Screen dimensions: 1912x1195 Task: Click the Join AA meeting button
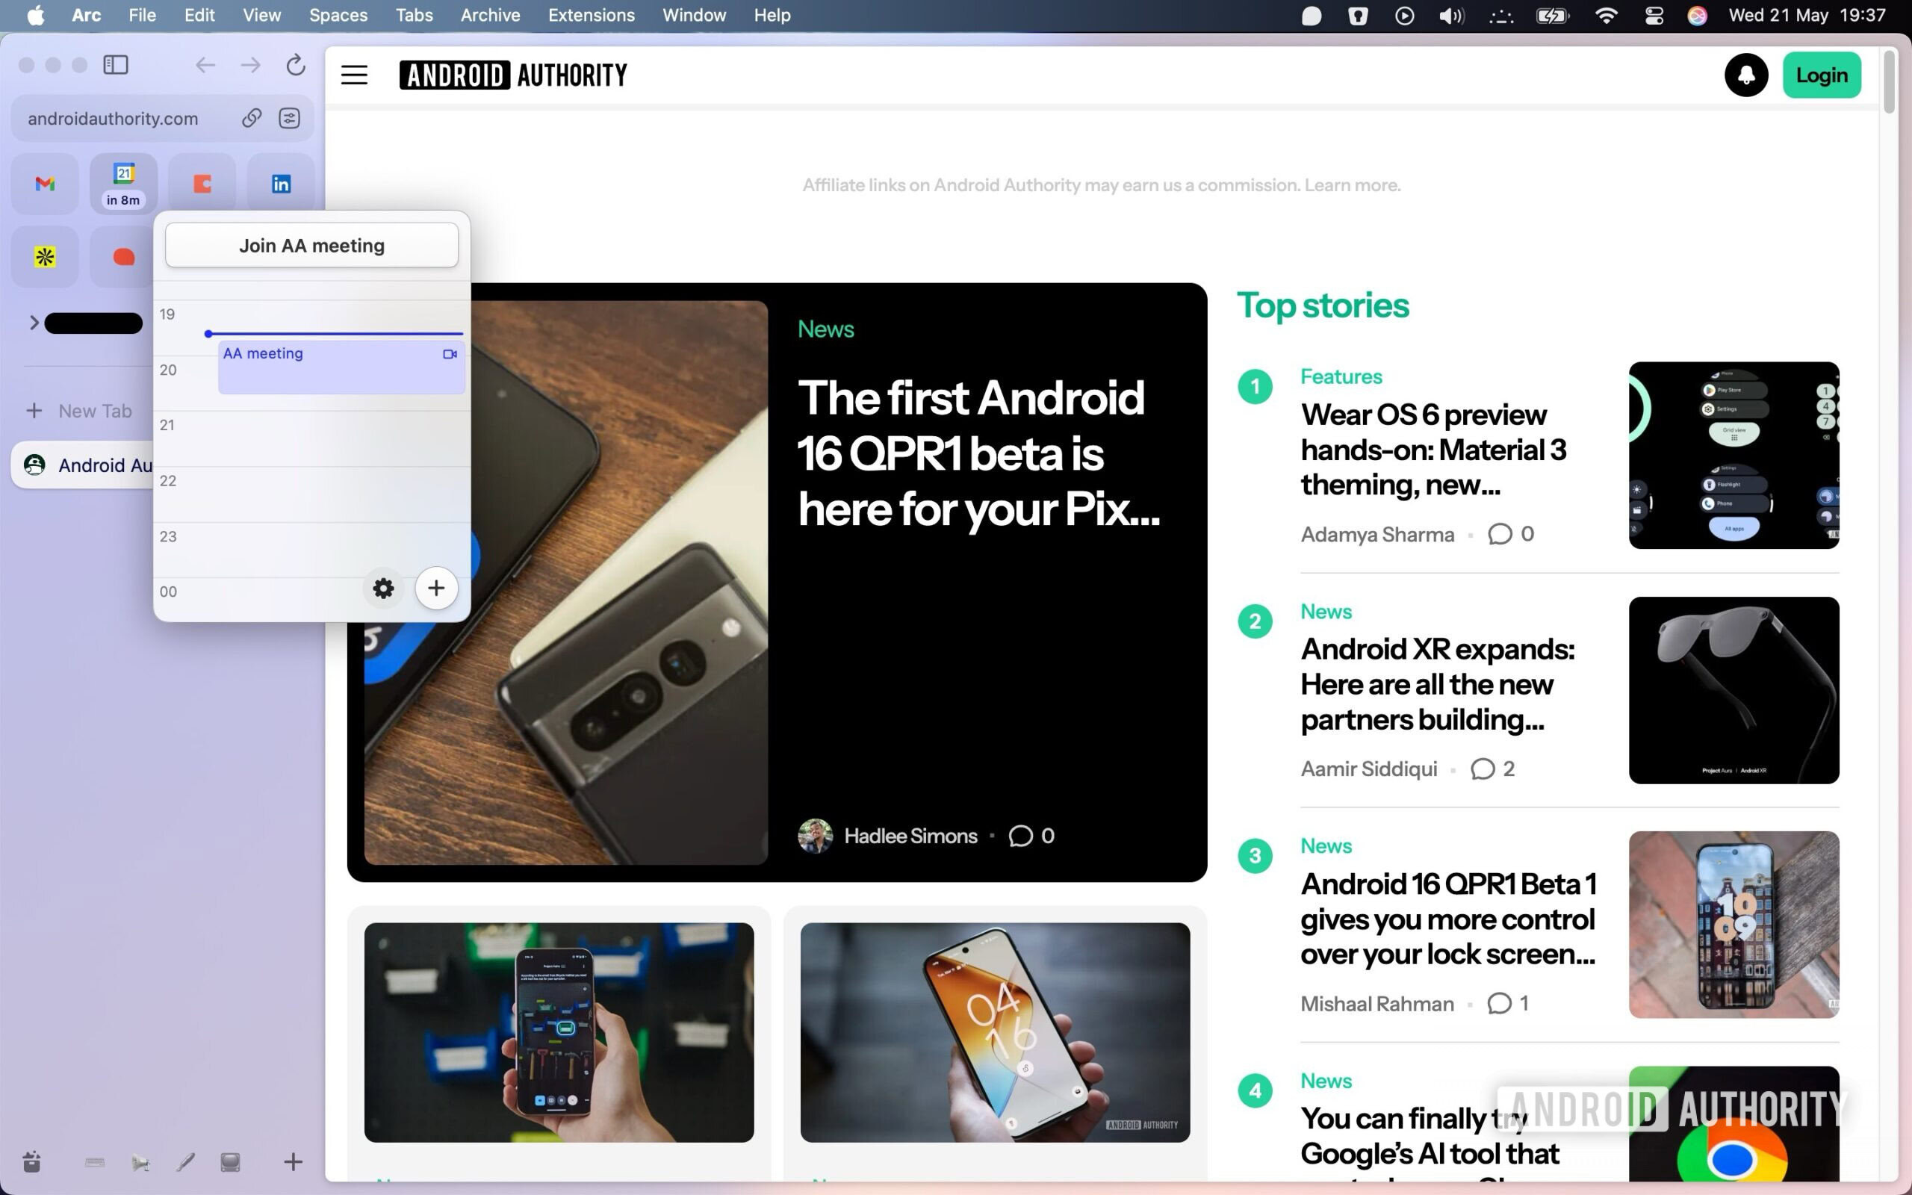tap(311, 245)
